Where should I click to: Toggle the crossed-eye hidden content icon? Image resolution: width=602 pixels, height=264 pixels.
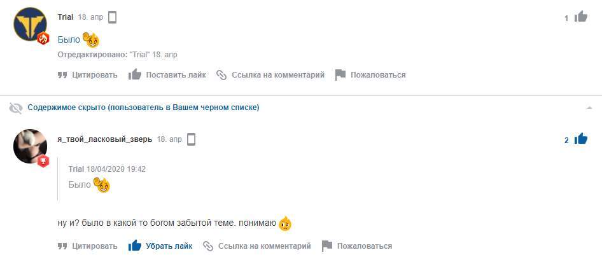click(16, 108)
